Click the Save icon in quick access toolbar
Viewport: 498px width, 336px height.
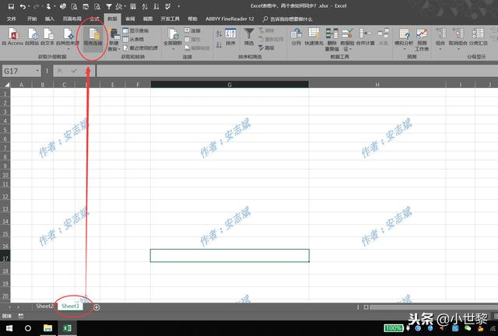[x=11, y=6]
